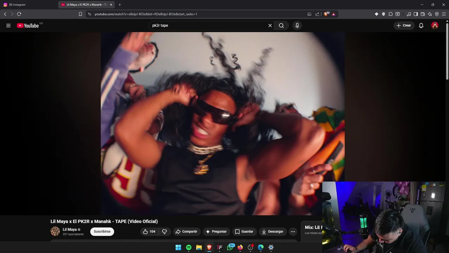Screen dimensions: 449x253
Task: Click the Preguntar button
Action: (216, 232)
